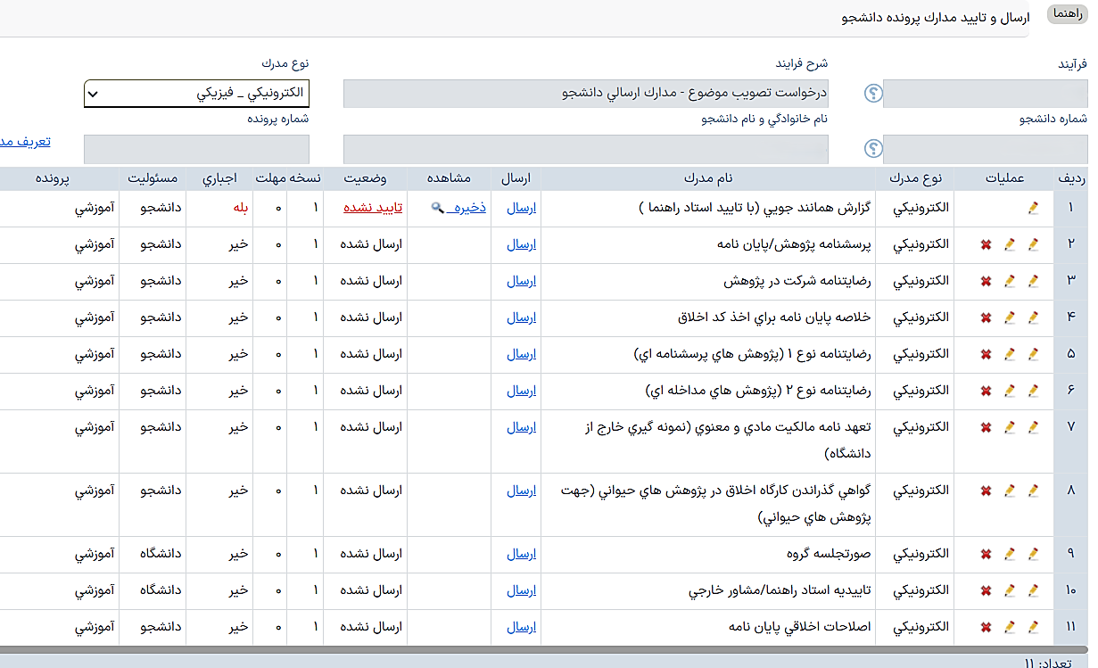Click red X icon in صورتجلسه گروه row
The height and width of the screenshot is (668, 1098).
tap(986, 554)
